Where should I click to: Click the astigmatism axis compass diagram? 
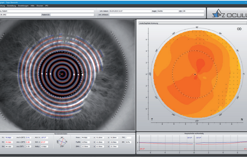62,142
